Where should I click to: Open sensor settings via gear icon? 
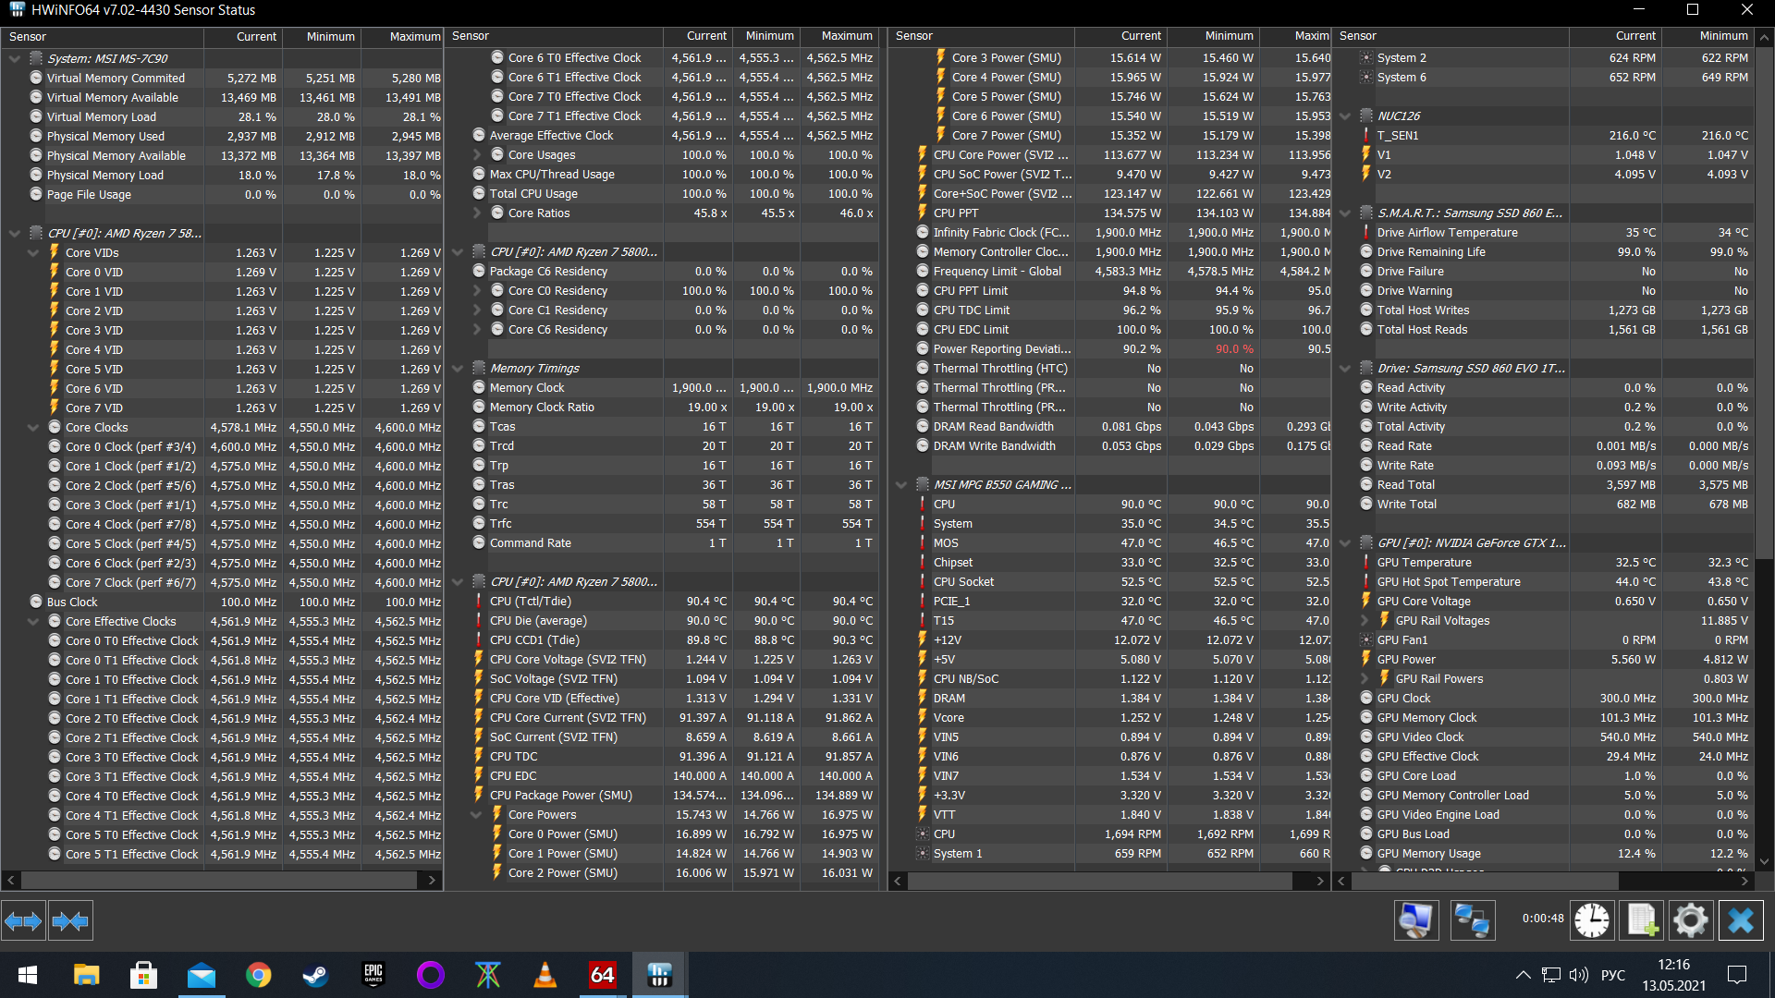pyautogui.click(x=1691, y=920)
